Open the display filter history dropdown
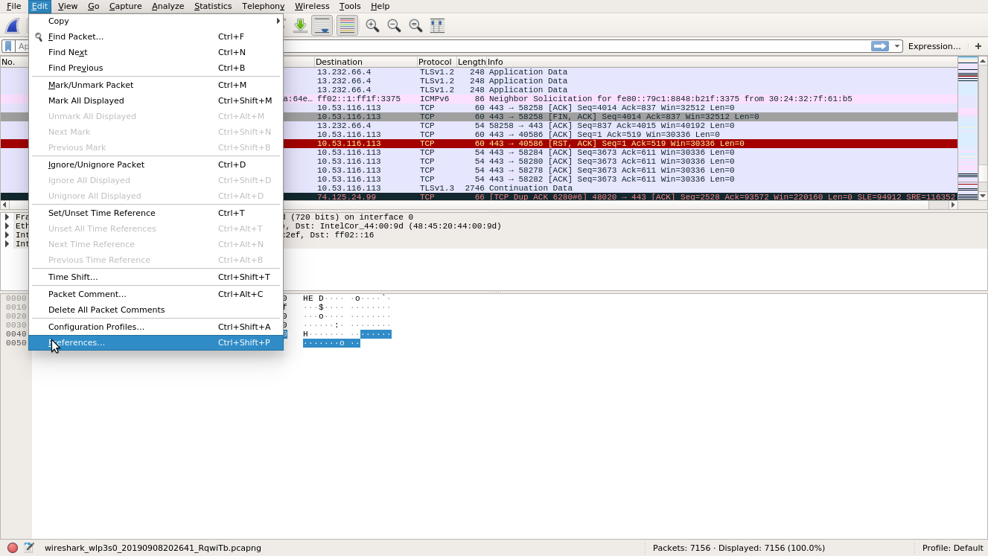 tap(897, 46)
